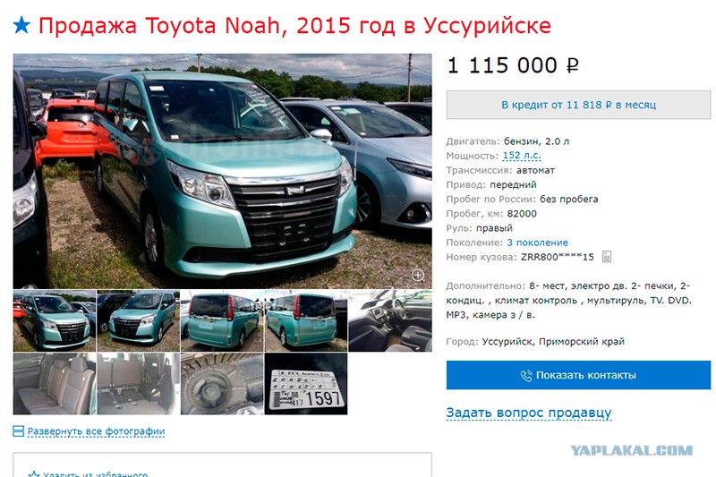Open the spare wheel compartment thumbnail
Viewport: 716px width, 477px height.
tap(222, 383)
